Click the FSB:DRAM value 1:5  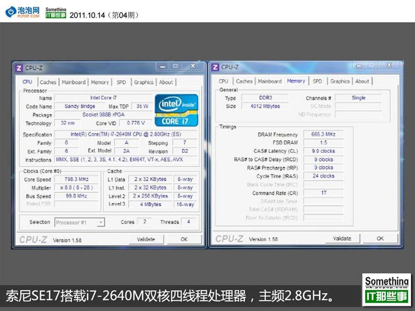pyautogui.click(x=323, y=143)
